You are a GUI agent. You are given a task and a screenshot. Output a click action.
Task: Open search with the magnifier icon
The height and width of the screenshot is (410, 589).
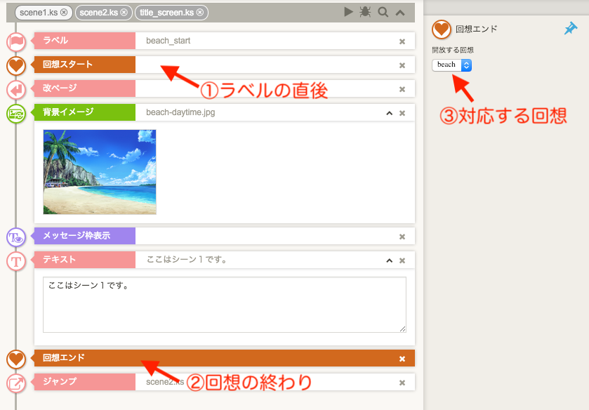[x=383, y=12]
